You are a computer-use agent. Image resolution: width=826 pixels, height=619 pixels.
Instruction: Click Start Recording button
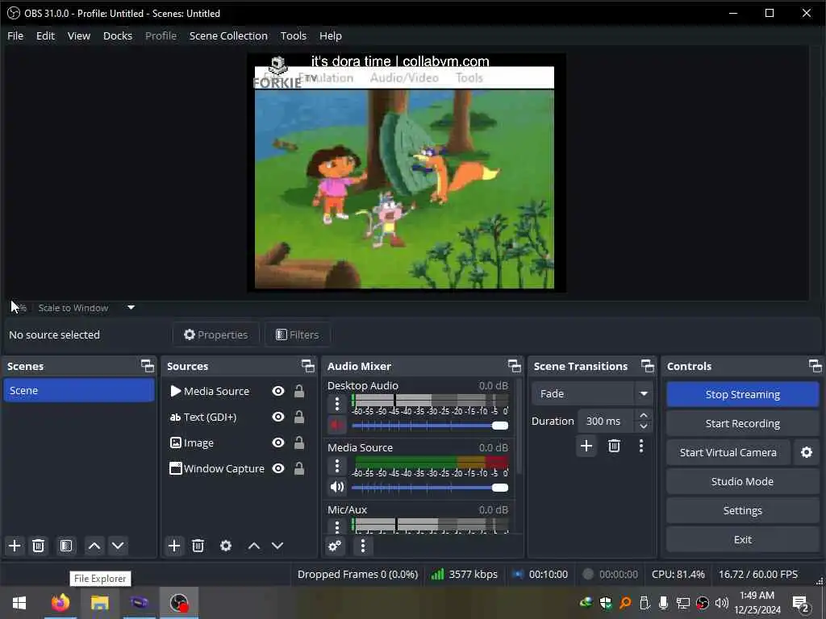click(x=742, y=424)
